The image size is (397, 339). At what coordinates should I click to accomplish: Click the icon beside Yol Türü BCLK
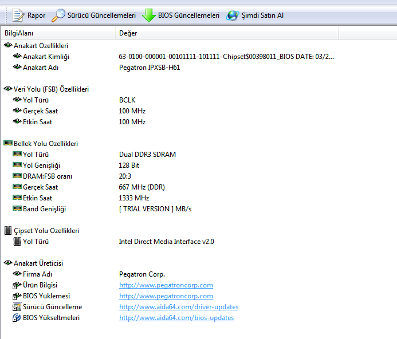17,100
